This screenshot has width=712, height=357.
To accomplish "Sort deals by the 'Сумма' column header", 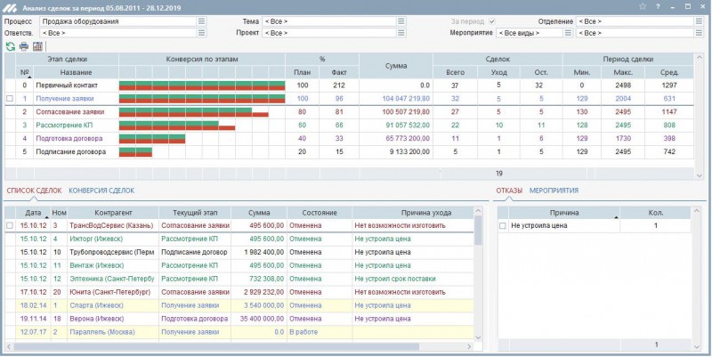I will point(258,214).
